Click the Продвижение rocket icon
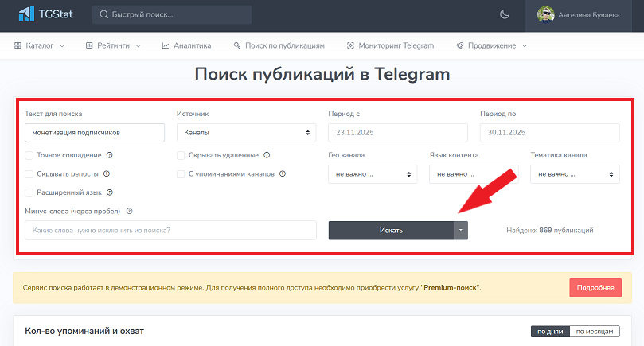 point(460,45)
